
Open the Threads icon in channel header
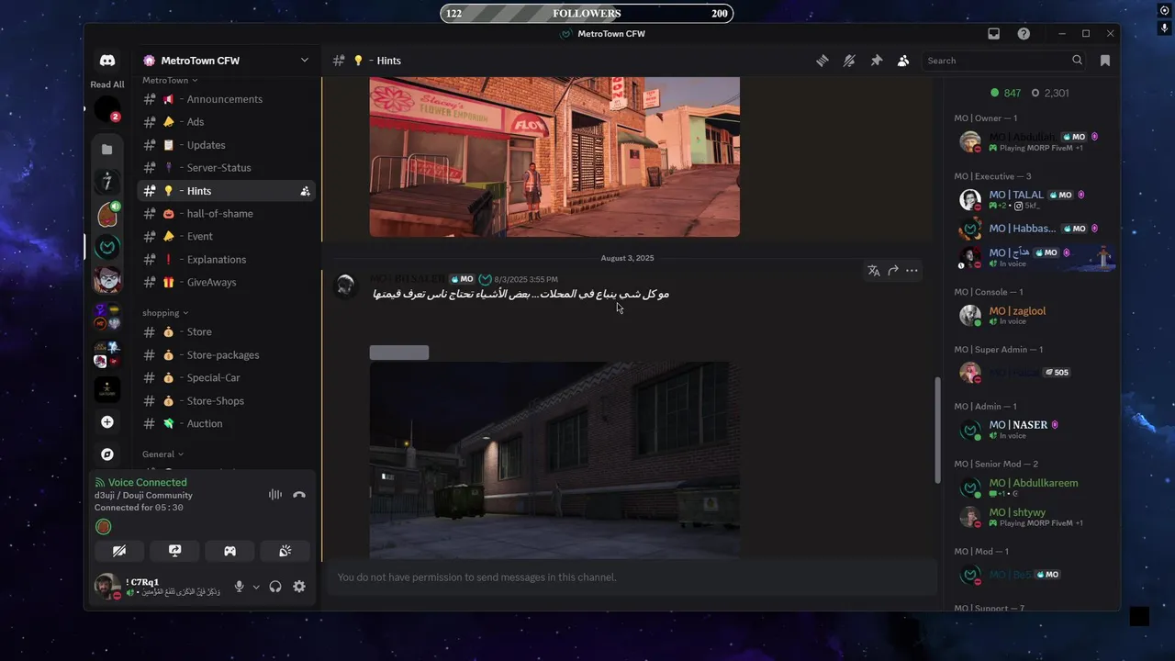pyautogui.click(x=822, y=61)
